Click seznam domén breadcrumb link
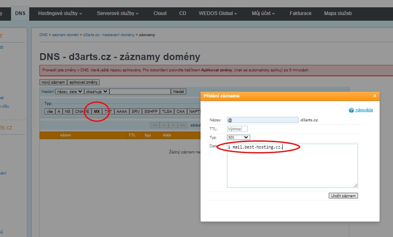This screenshot has width=393, height=237. coord(65,35)
